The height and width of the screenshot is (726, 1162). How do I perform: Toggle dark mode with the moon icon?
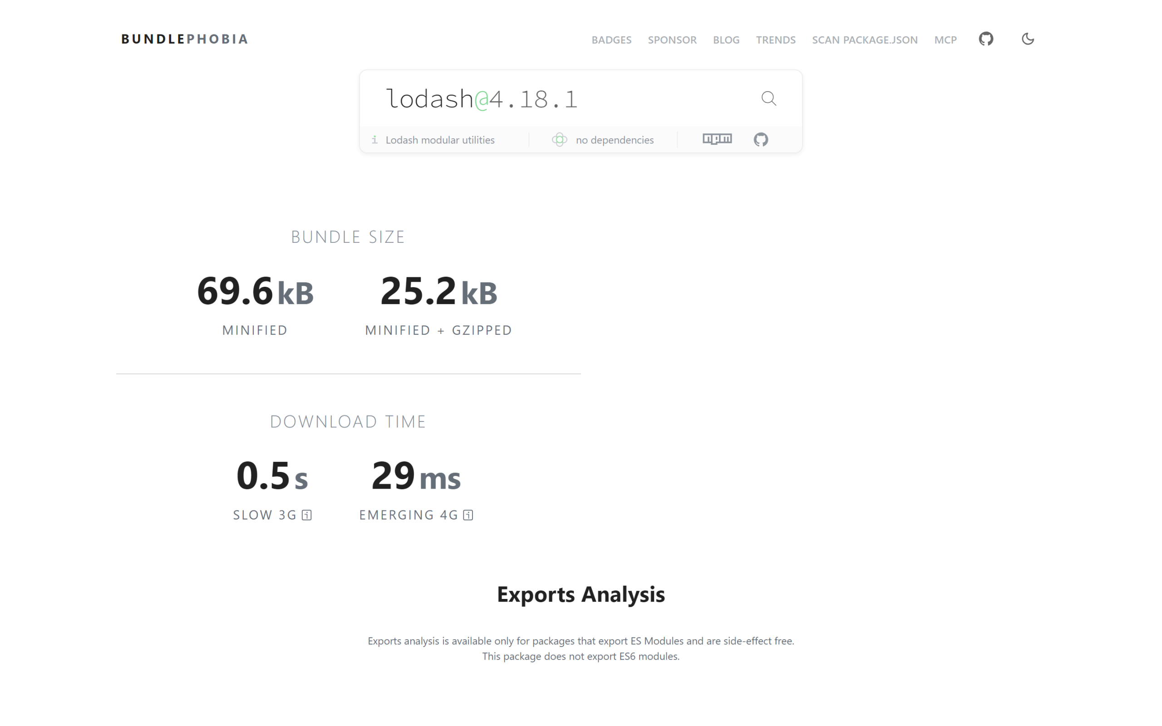coord(1028,39)
